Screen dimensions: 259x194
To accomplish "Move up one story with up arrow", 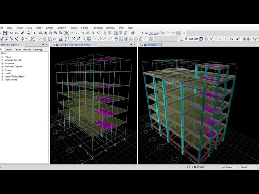I will click(x=105, y=33).
